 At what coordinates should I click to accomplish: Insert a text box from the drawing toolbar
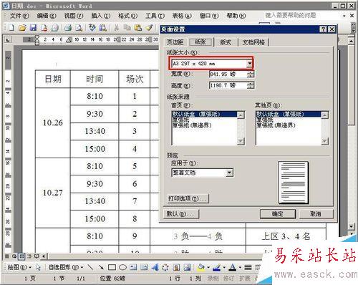coord(133,267)
